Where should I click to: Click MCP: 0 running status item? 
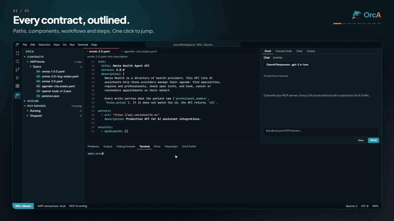point(78,206)
